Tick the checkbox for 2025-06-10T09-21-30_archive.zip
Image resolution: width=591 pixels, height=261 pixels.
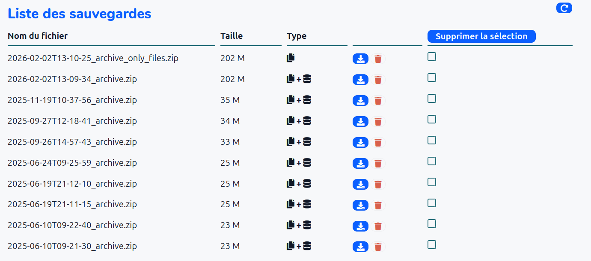click(x=432, y=245)
